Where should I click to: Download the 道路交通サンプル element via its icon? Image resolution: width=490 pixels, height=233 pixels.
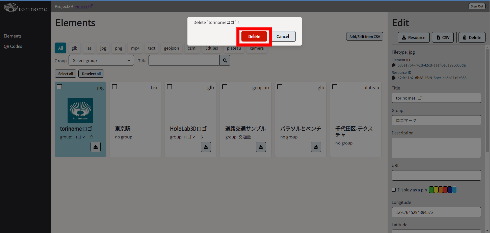pyautogui.click(x=261, y=147)
